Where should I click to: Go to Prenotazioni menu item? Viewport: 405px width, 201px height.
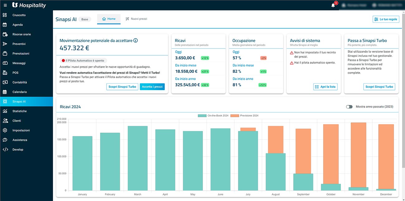26,53
